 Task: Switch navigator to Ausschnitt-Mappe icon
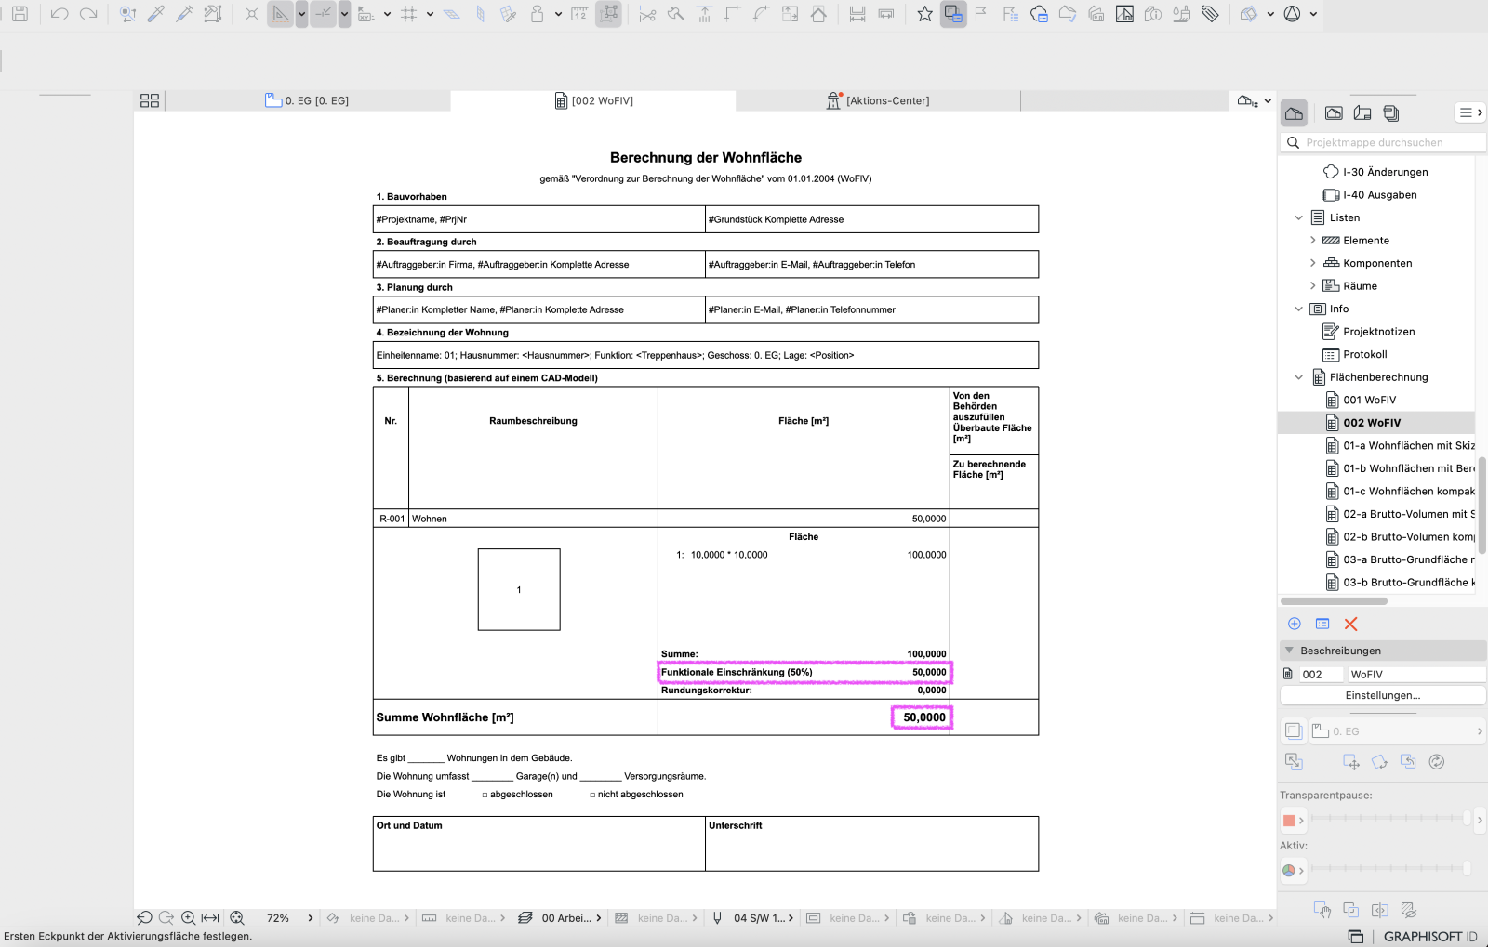pyautogui.click(x=1334, y=113)
